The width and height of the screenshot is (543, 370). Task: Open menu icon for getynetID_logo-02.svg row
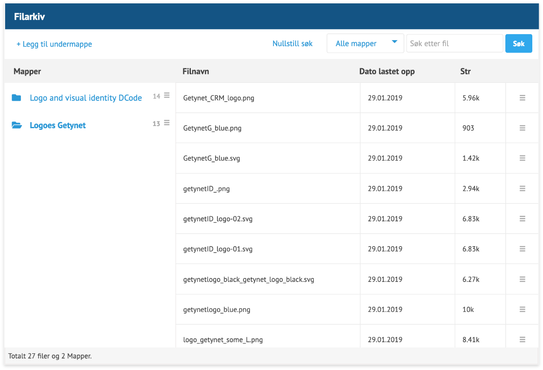[522, 219]
